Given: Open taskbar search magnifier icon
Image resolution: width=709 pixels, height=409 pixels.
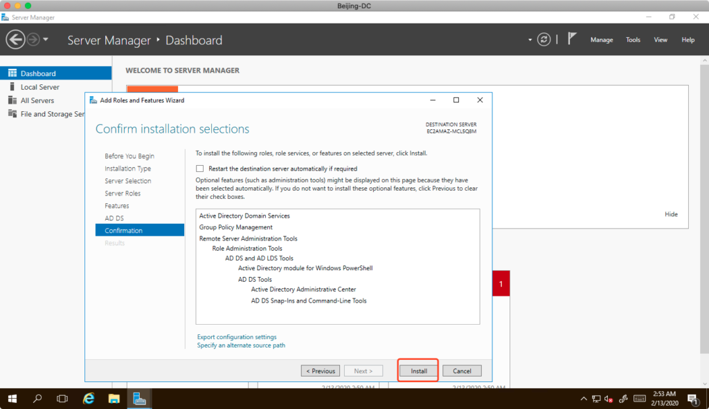Looking at the screenshot, I should 38,399.
